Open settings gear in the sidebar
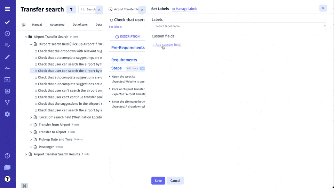 [7, 114]
